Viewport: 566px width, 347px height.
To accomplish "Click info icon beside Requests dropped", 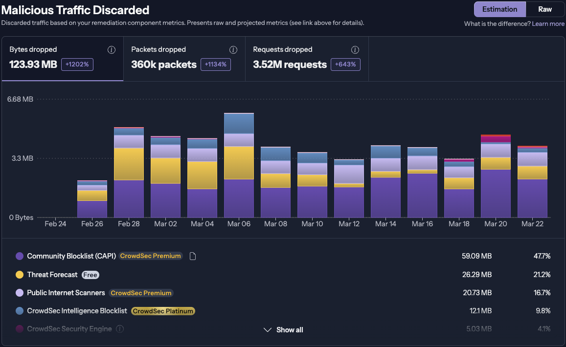I will point(355,50).
